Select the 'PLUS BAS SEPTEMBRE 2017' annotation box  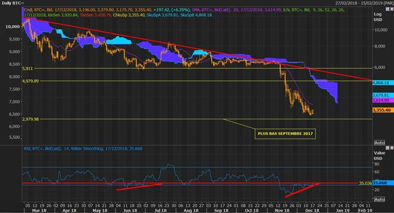point(285,134)
